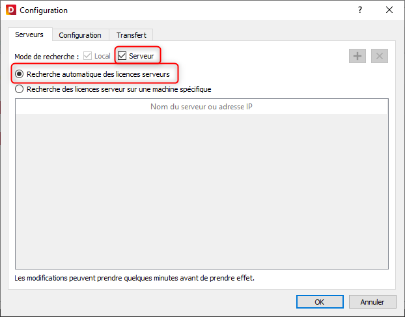Image resolution: width=405 pixels, height=317 pixels.
Task: Choose search on a specific machine option
Action: coord(20,89)
